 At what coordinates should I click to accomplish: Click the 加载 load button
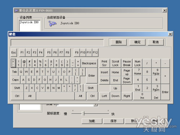click(92, 121)
